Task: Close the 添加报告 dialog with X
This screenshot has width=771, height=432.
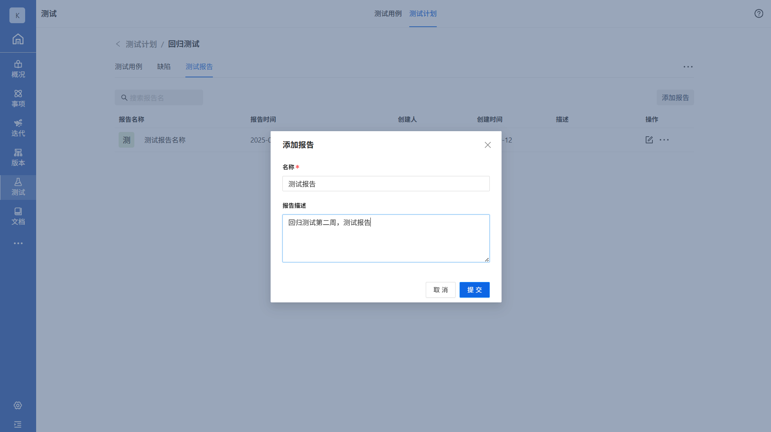Action: click(487, 145)
